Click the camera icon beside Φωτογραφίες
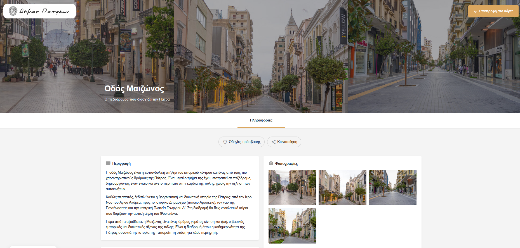 point(271,163)
